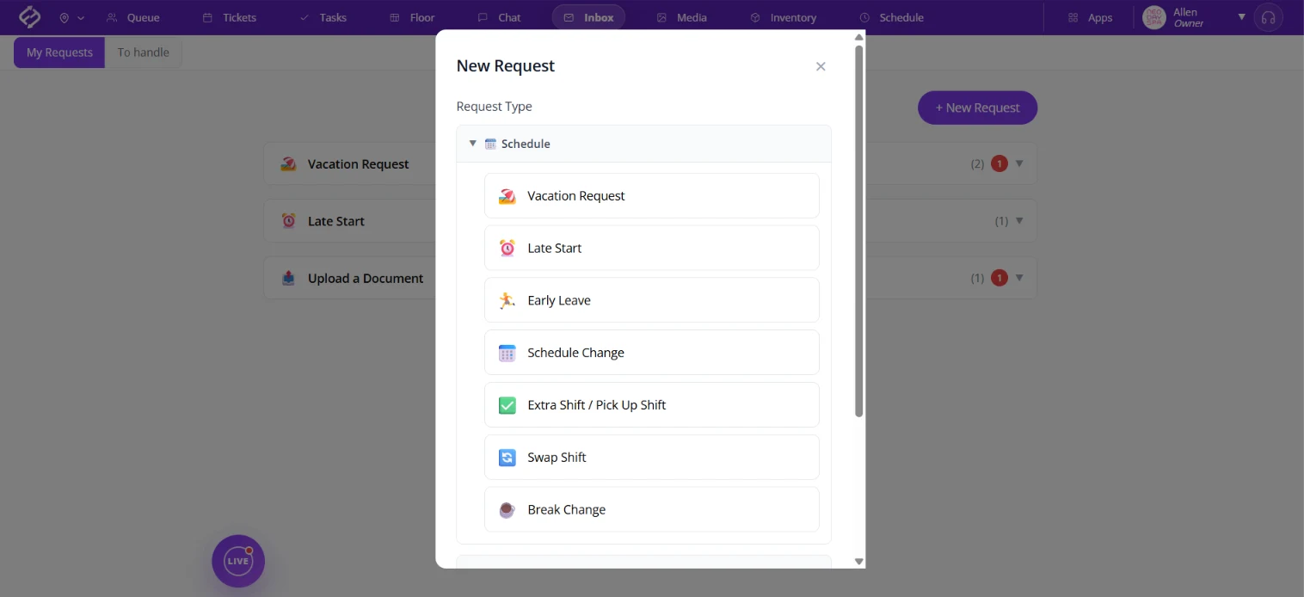Viewport: 1304px width, 597px height.
Task: Click the purple LIVE floating button
Action: point(238,561)
